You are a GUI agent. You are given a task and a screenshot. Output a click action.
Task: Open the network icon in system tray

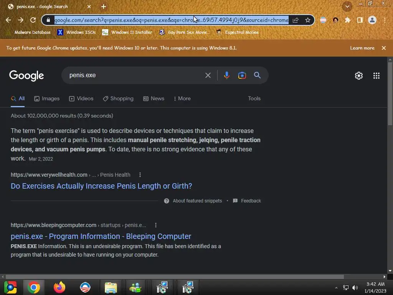click(x=346, y=288)
